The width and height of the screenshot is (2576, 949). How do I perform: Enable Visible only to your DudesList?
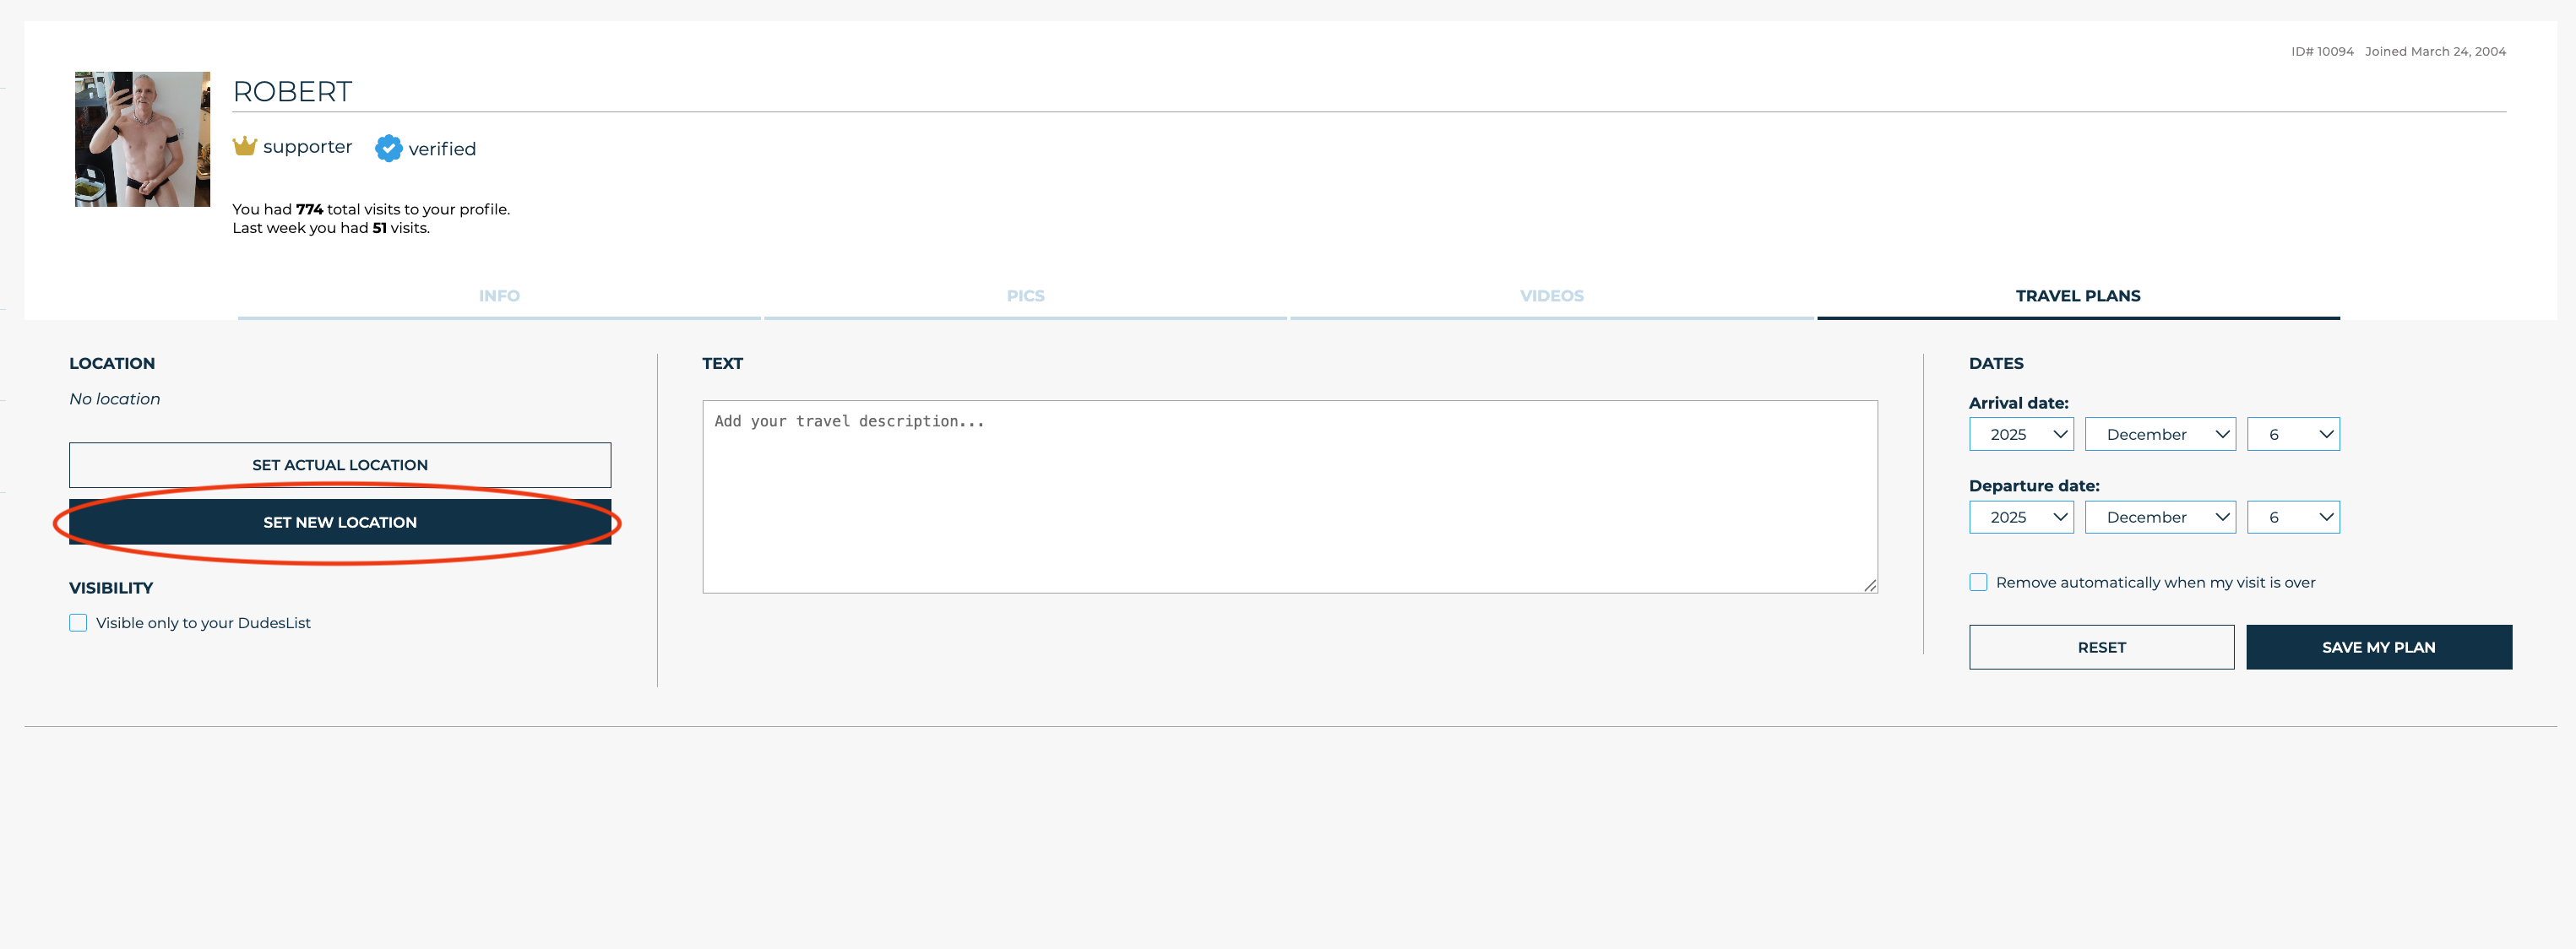[x=78, y=623]
